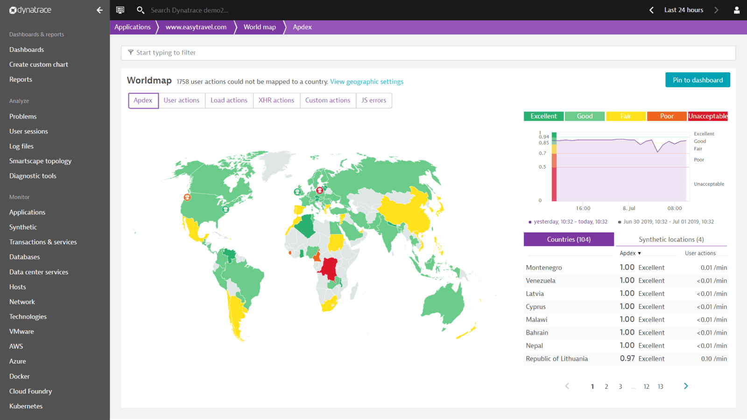Click the filter icon in the filter bar
Screen dimensions: 747x420
tap(130, 53)
